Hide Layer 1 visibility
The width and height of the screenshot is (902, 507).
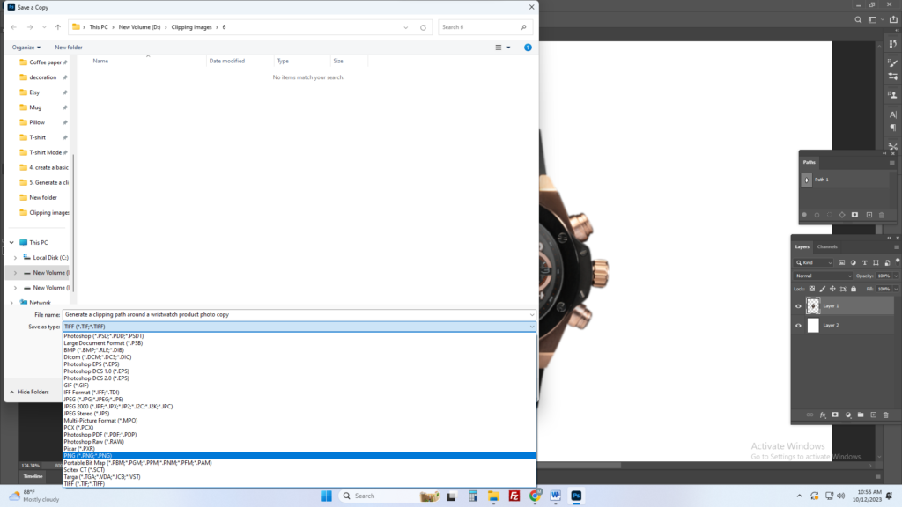click(x=798, y=306)
